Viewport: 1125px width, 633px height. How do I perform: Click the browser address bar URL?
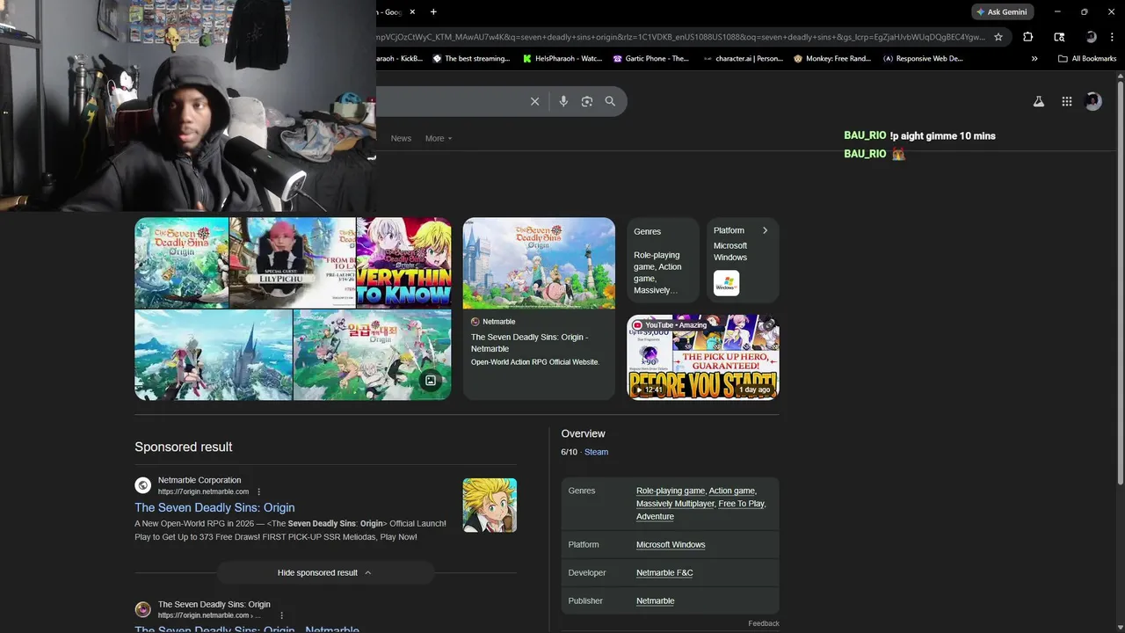[679, 37]
